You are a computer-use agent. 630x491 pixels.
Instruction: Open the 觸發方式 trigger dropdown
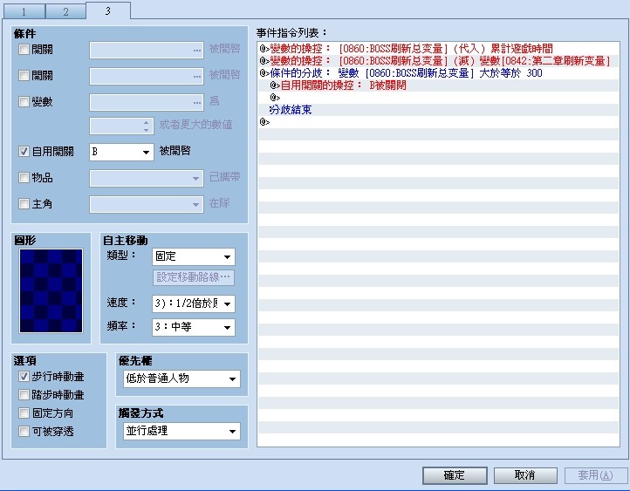[x=181, y=431]
